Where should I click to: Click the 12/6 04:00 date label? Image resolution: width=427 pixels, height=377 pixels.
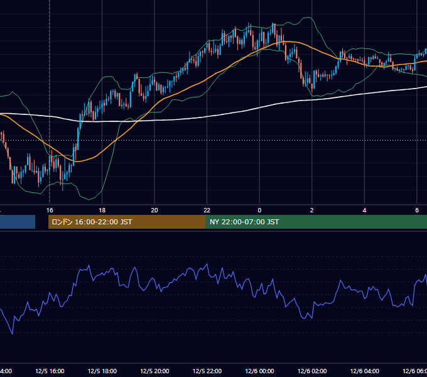365,371
